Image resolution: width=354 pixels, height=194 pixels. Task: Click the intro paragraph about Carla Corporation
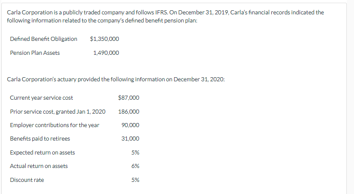(x=166, y=16)
